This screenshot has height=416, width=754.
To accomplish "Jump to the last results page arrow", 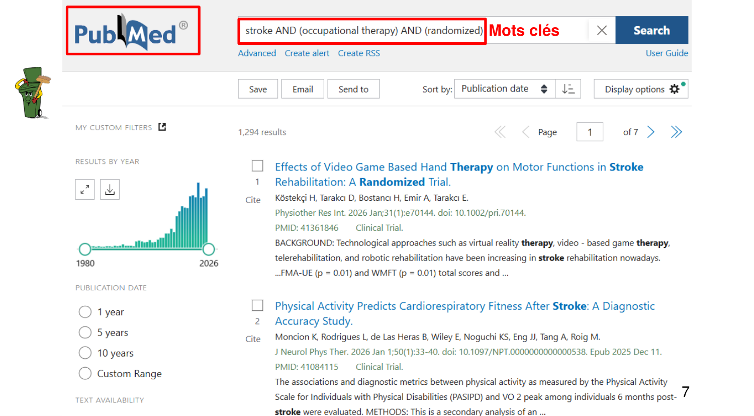I will click(676, 132).
